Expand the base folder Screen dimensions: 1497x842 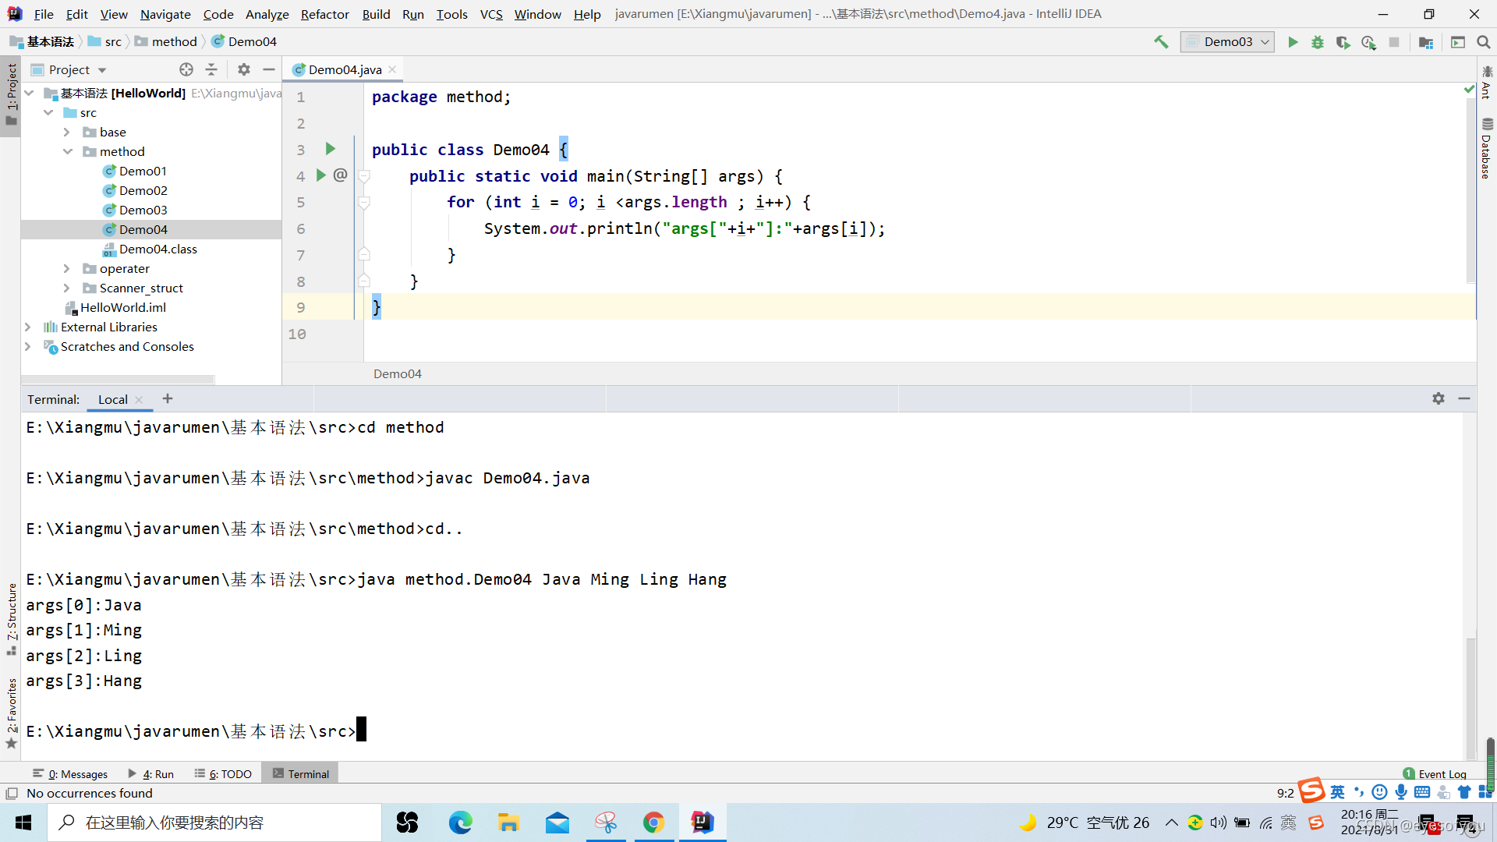(x=67, y=132)
